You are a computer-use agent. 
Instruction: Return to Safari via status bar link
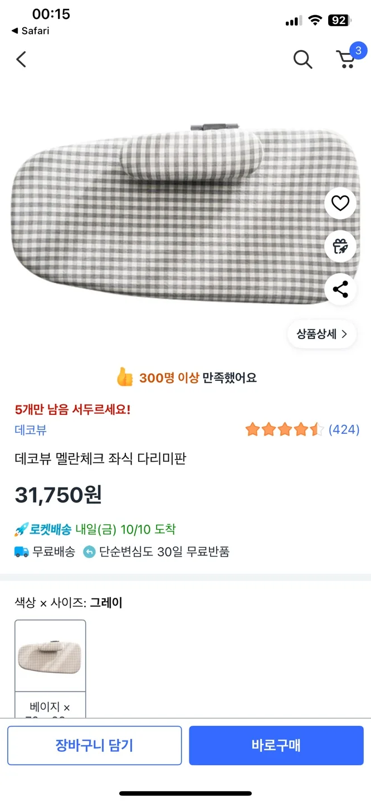pyautogui.click(x=31, y=31)
